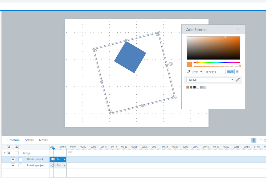Screen dimensions: 266x178
Task: Click the pencil icon to edit GCIMS theme
Action: [238, 80]
